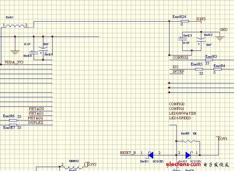Screen dimensions: 234x171
Task: Click the PHYAD1 net label
Action: [36, 113]
